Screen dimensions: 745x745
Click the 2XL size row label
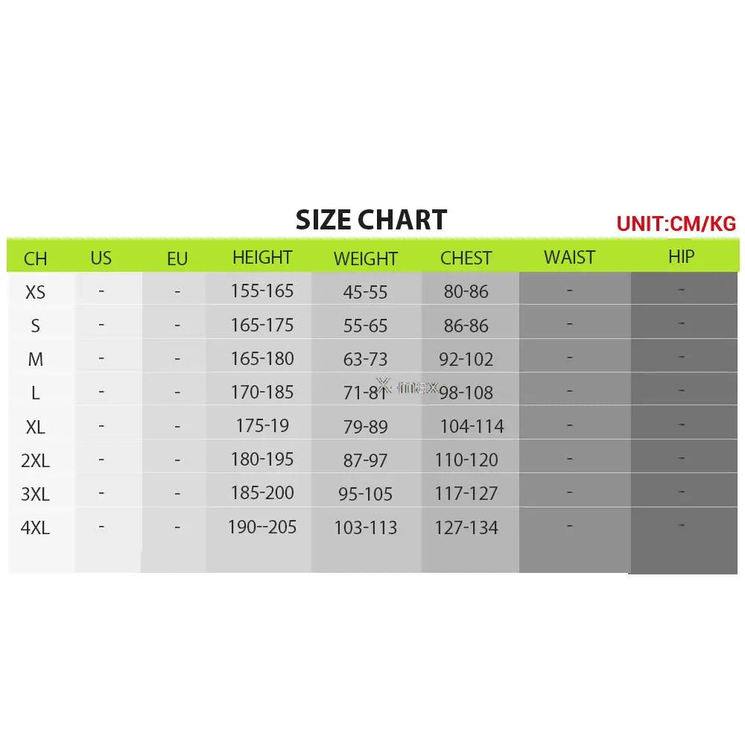click(x=35, y=460)
